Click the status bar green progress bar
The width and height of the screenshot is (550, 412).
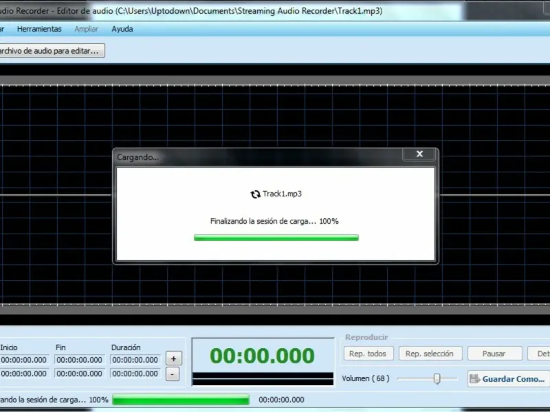point(181,400)
